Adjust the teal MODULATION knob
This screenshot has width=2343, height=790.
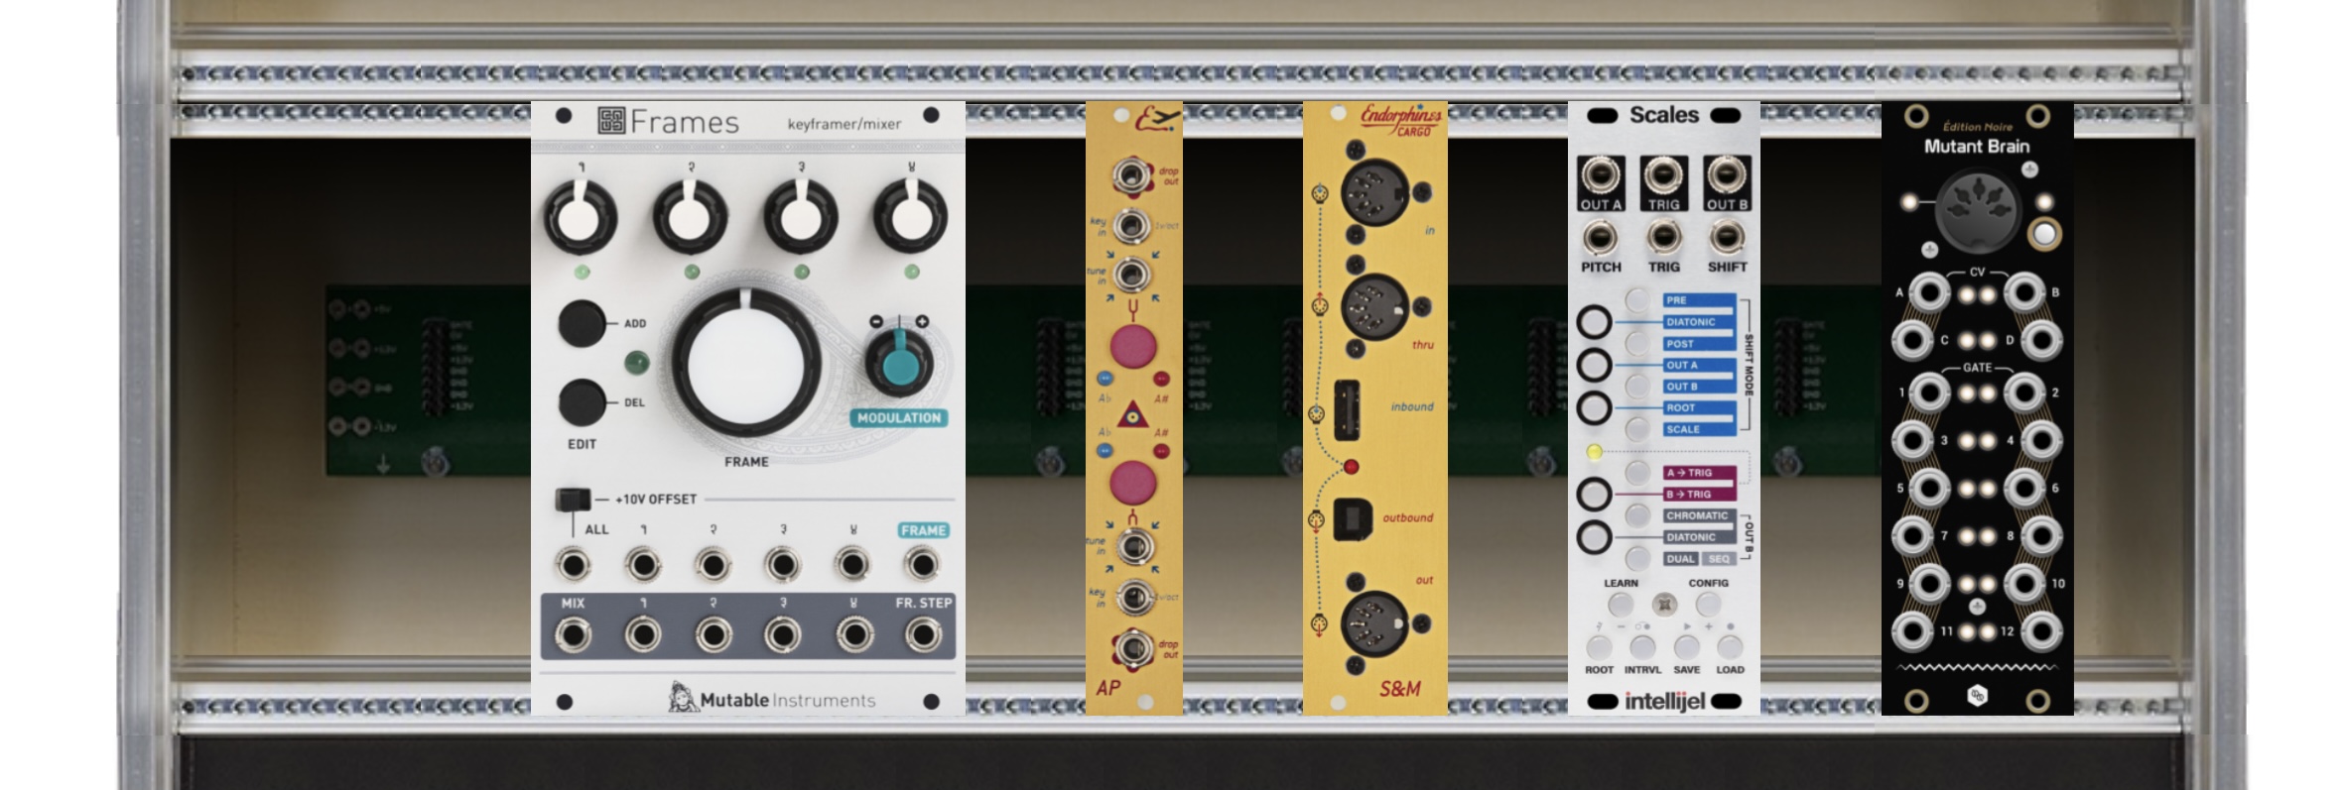click(x=899, y=363)
